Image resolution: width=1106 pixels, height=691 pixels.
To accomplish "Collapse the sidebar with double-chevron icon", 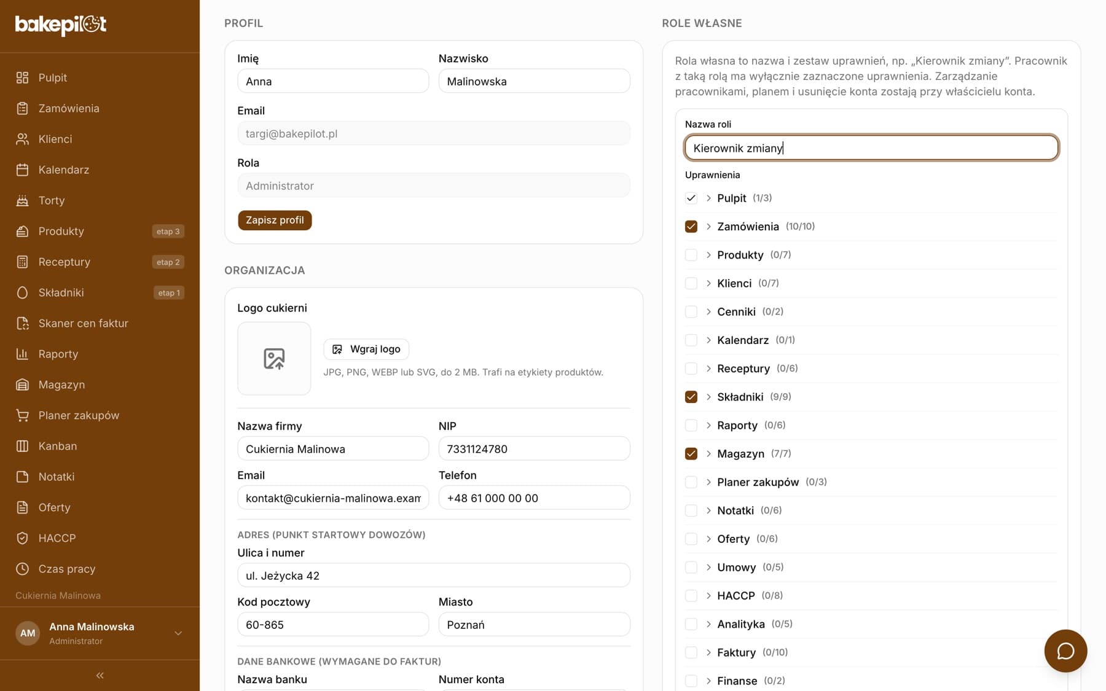I will coord(100,676).
